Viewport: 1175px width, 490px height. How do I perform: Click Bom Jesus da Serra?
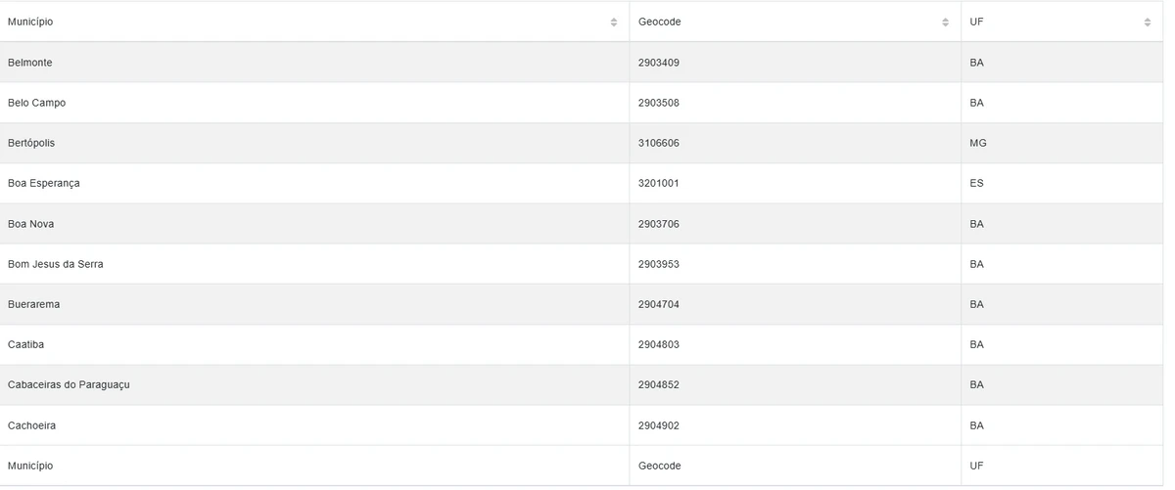(55, 264)
